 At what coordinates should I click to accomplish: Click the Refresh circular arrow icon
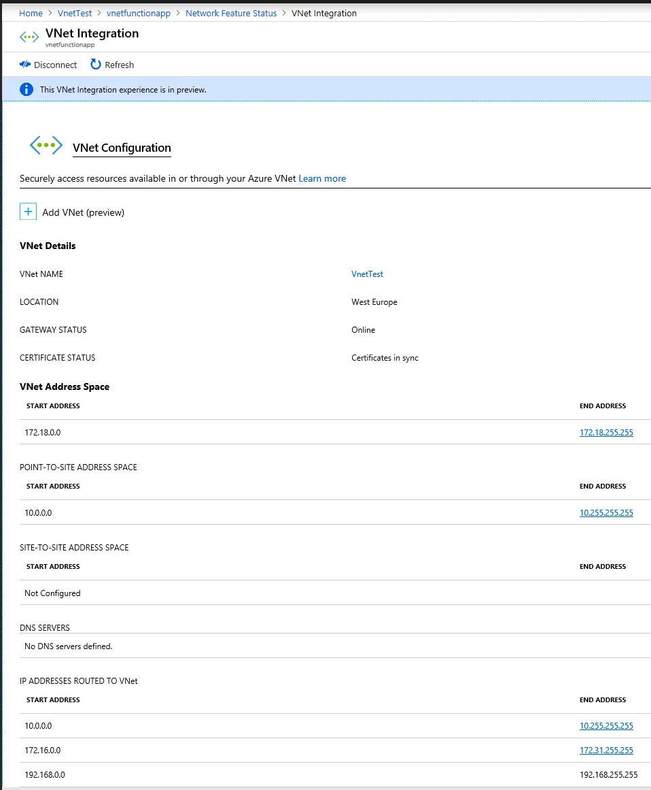click(94, 65)
